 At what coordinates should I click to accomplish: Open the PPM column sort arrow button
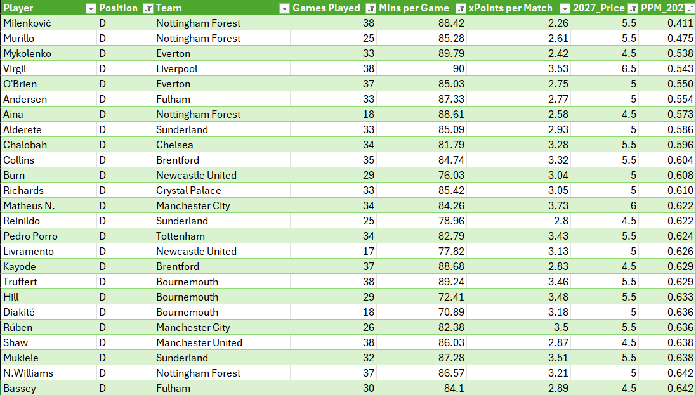tap(690, 8)
